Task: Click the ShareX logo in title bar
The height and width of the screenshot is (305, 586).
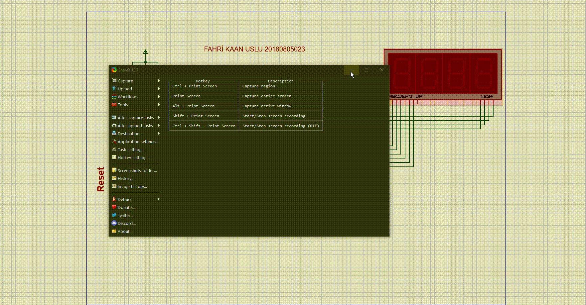Action: 114,70
